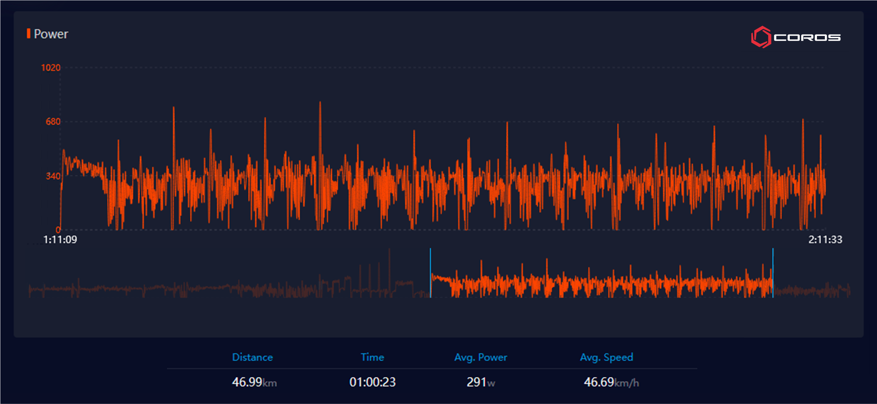Click the Power chart title
Screen dimensions: 877x404
pos(51,34)
